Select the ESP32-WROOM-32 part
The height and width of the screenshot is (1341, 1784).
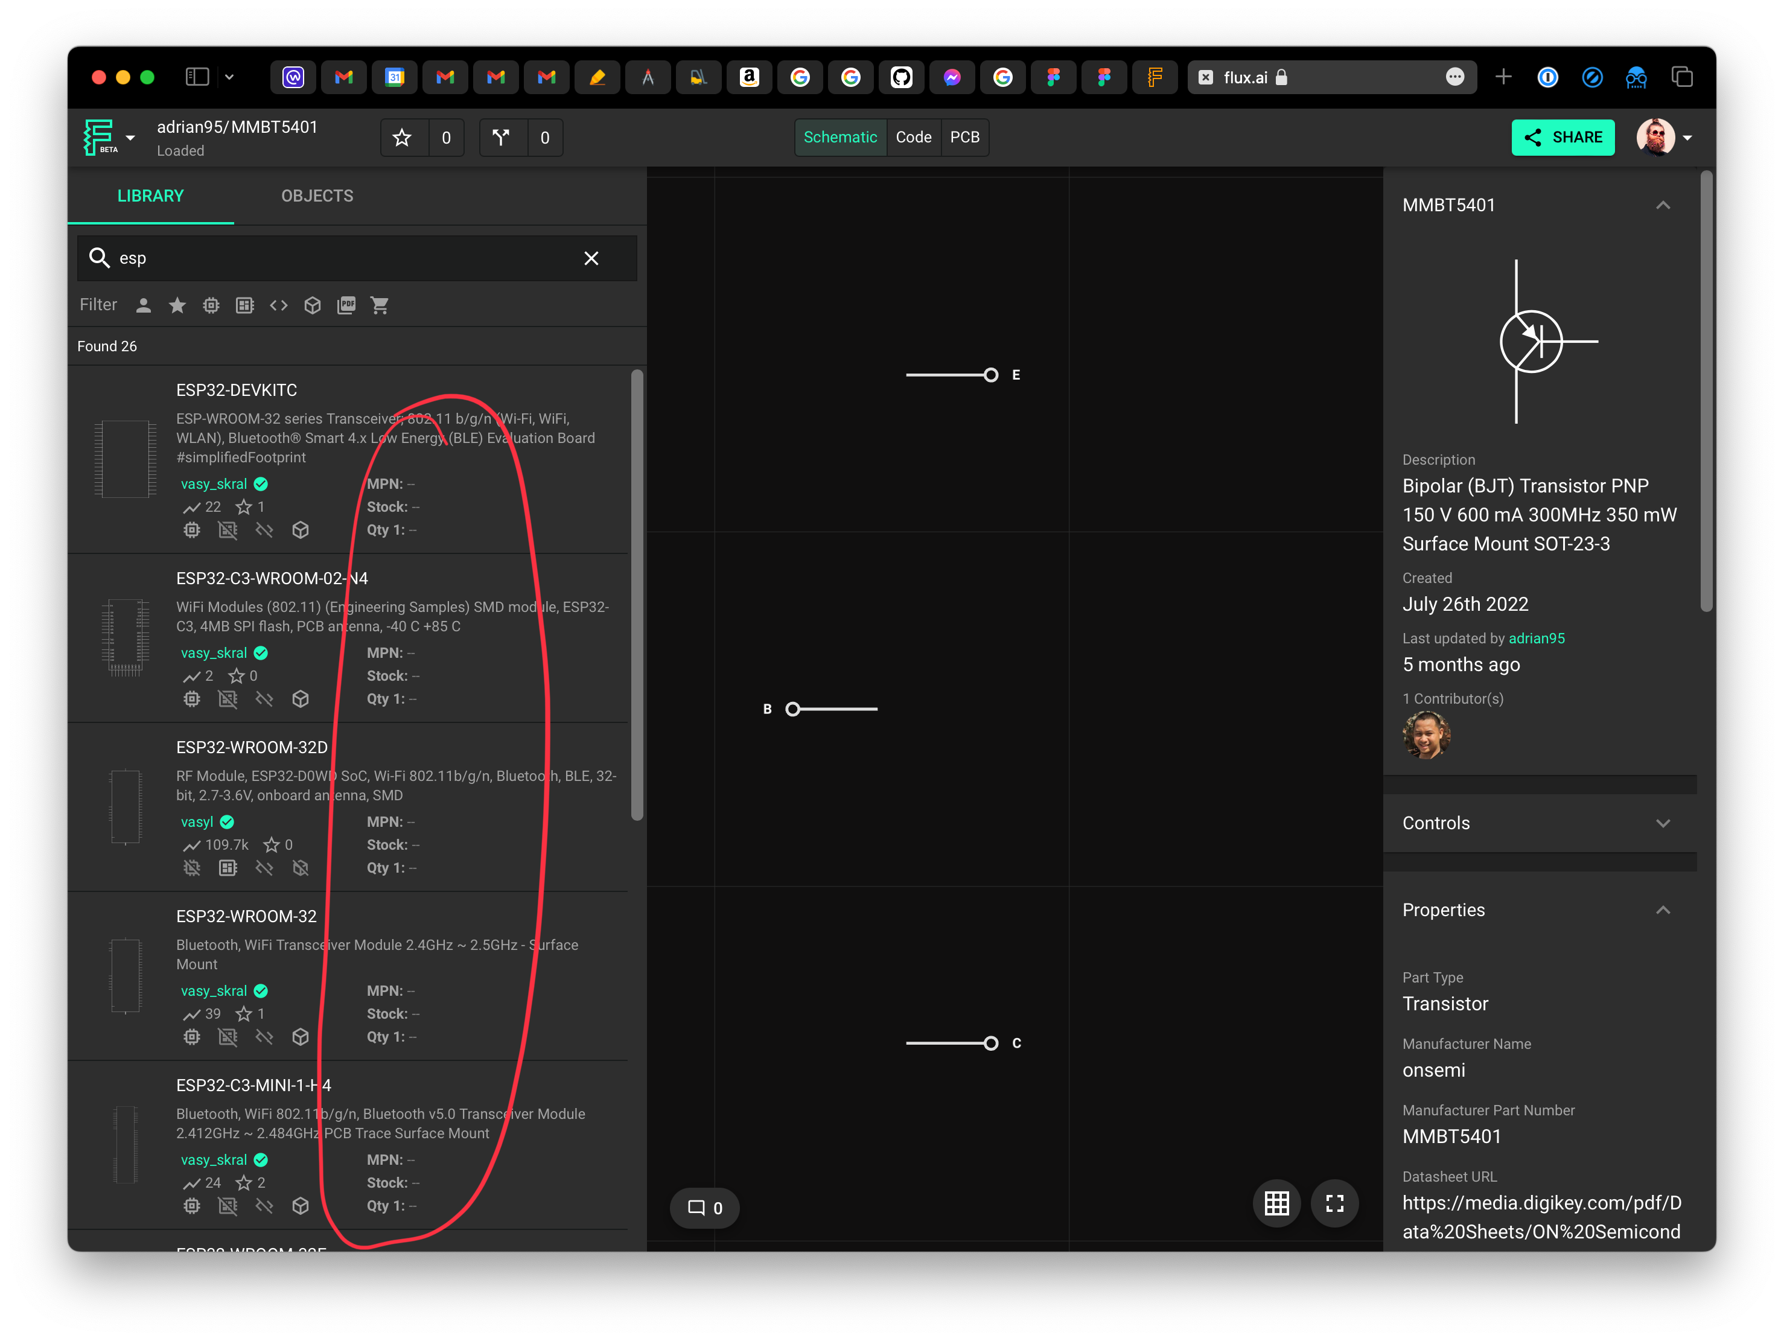coord(348,976)
